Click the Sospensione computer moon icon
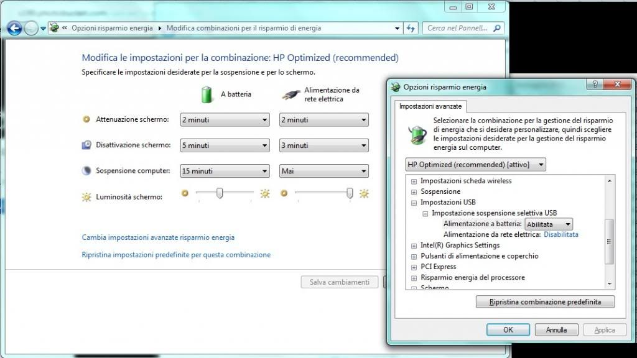 (86, 170)
